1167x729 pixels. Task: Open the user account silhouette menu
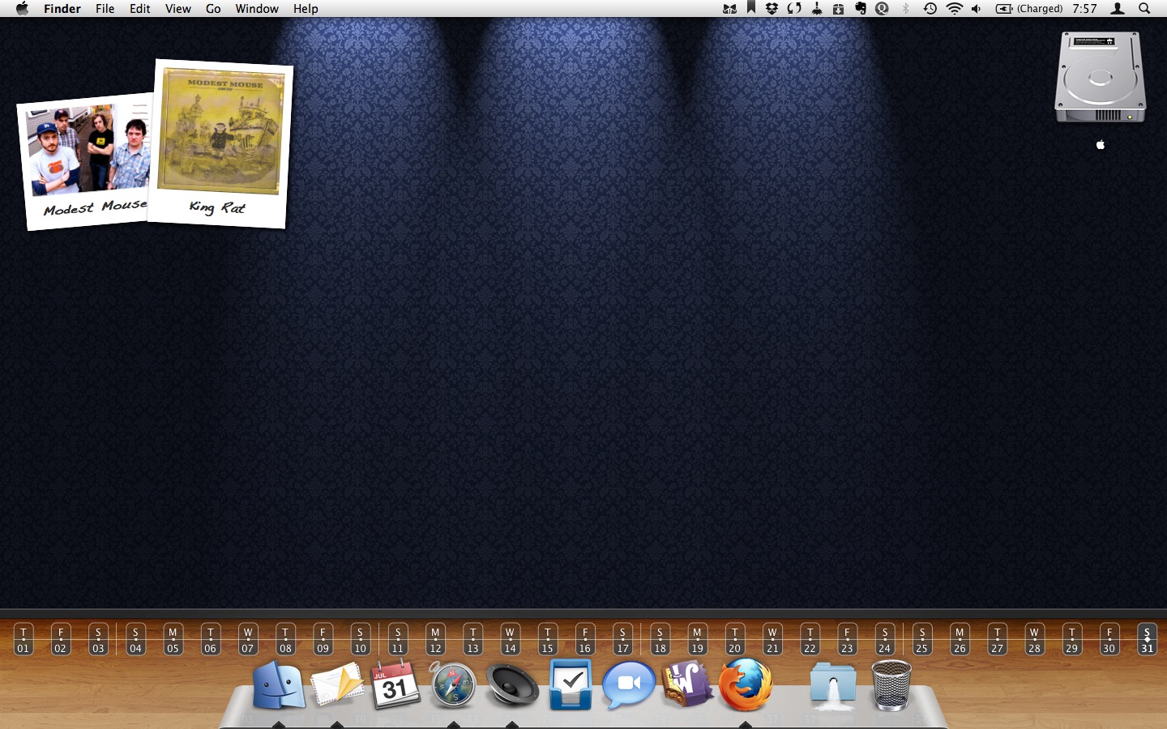1118,9
